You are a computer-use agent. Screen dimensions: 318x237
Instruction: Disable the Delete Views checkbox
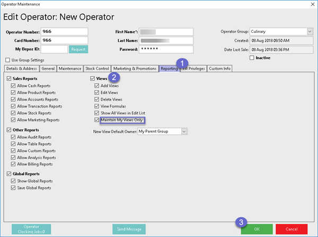(96, 99)
